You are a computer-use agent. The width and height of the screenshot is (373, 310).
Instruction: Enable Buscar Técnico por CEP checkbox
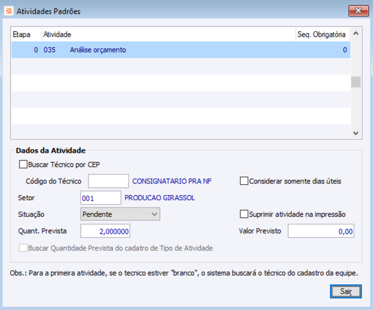23,165
